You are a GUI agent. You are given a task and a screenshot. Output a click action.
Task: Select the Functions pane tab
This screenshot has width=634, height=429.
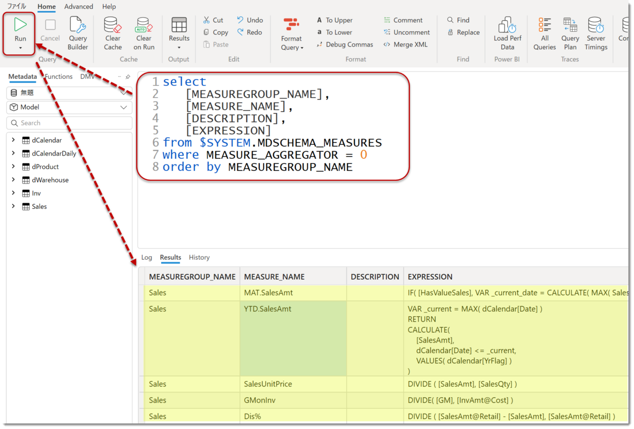click(x=59, y=77)
